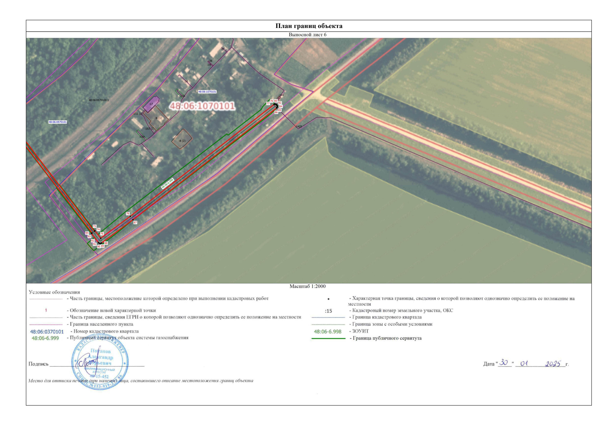Select the green 48:06-6.999 label on the pipeline
The height and width of the screenshot is (430, 609).
tap(167, 183)
